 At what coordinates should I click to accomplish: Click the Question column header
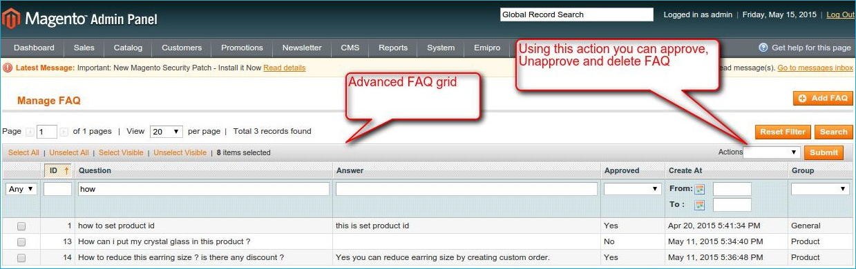[95, 170]
